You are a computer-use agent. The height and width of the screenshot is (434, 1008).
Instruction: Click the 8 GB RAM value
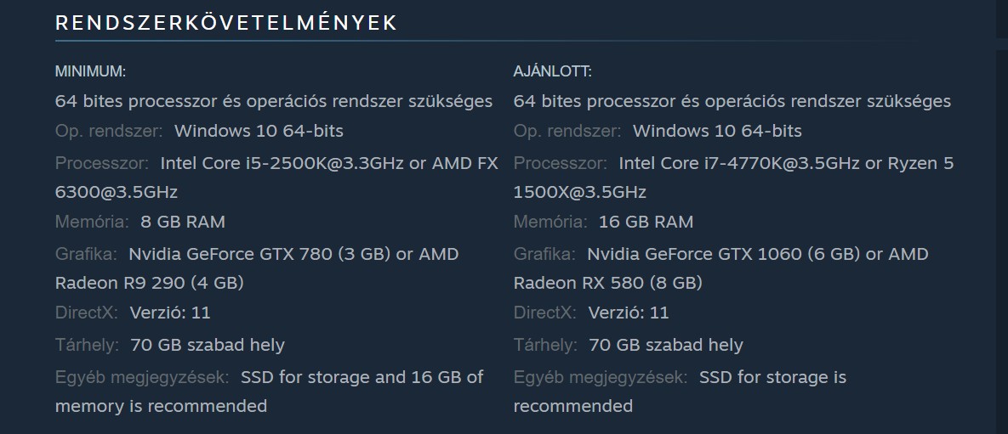pyautogui.click(x=183, y=222)
